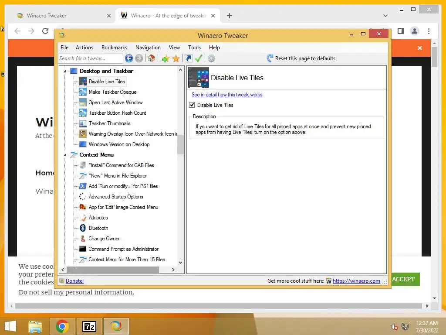This screenshot has width=446, height=335.
Task: Select "Install" Command for CAB Files
Action: (121, 165)
